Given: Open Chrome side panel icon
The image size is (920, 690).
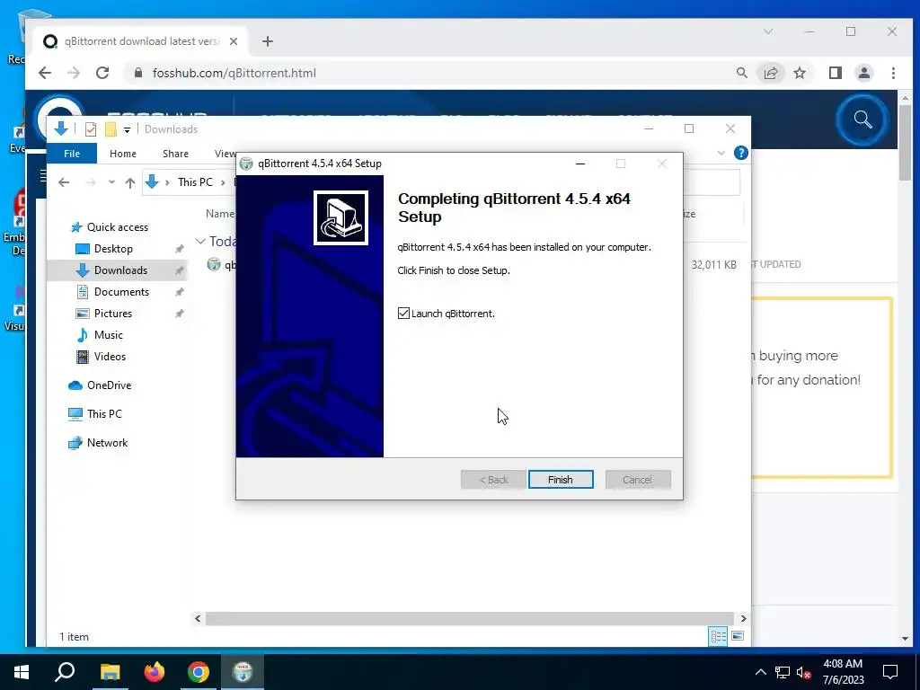Looking at the screenshot, I should coord(836,73).
